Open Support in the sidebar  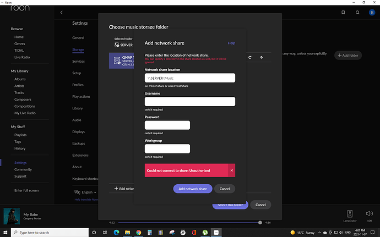[x=20, y=176]
